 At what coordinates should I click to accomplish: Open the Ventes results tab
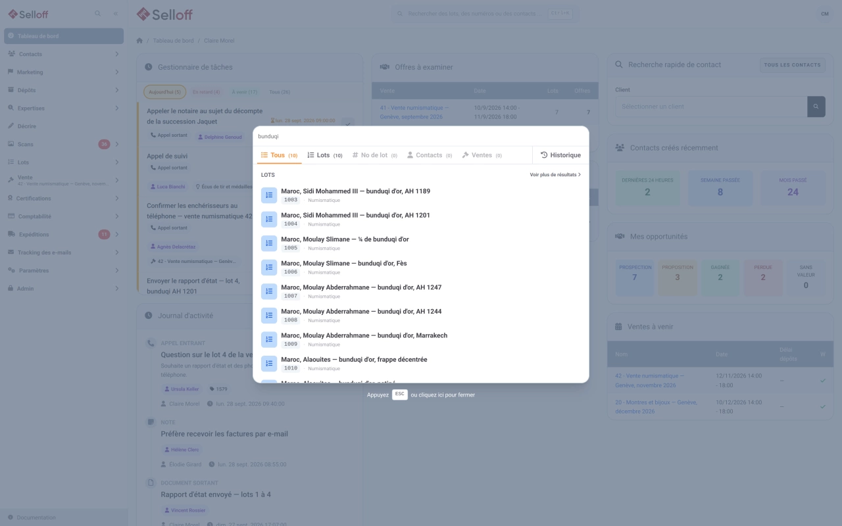pos(482,155)
